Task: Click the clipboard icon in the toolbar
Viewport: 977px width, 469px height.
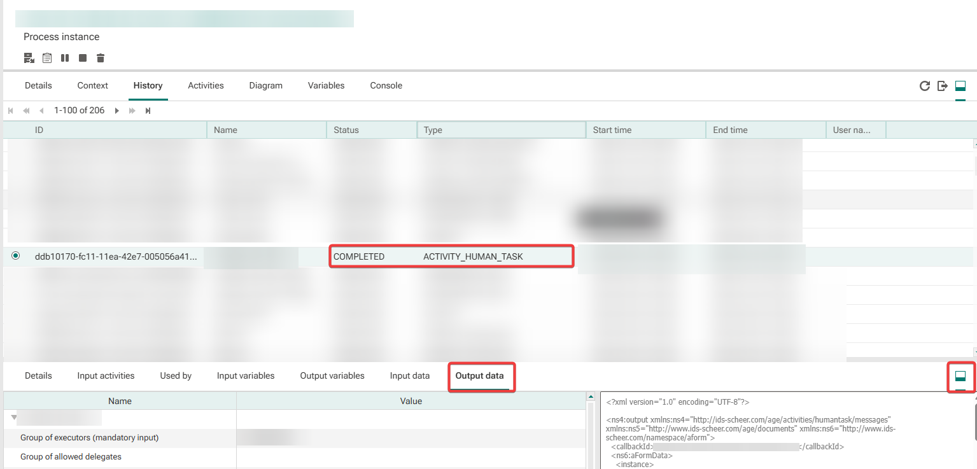Action: click(x=47, y=58)
